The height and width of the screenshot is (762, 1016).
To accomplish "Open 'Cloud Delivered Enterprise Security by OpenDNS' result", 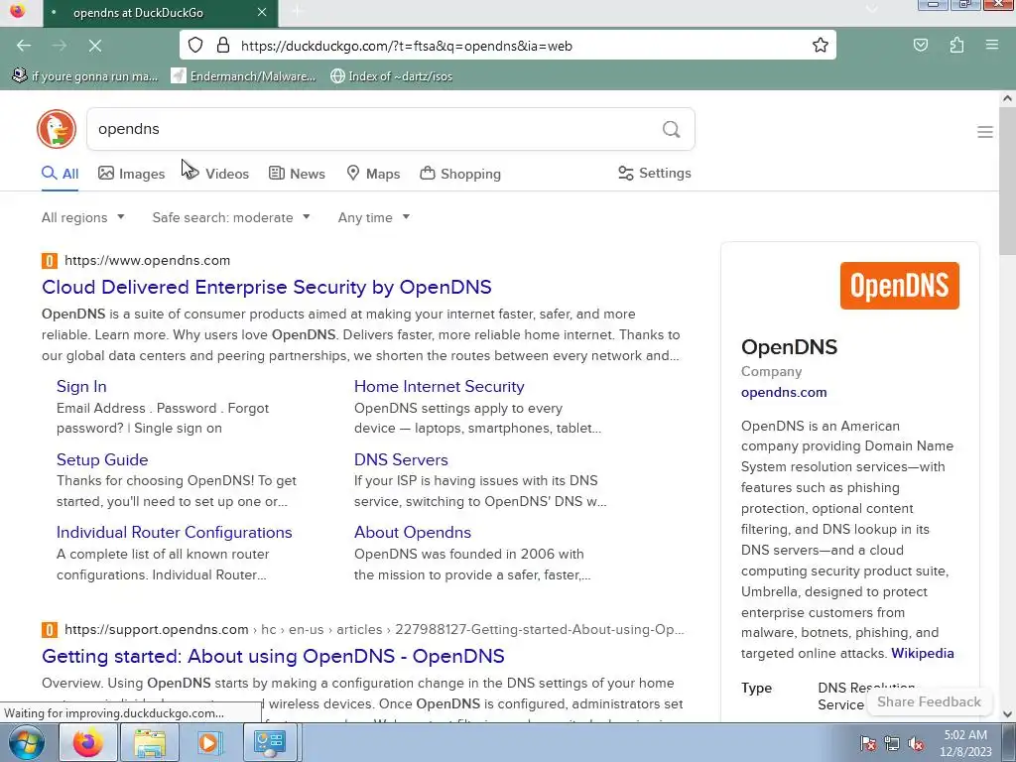I will pyautogui.click(x=266, y=287).
